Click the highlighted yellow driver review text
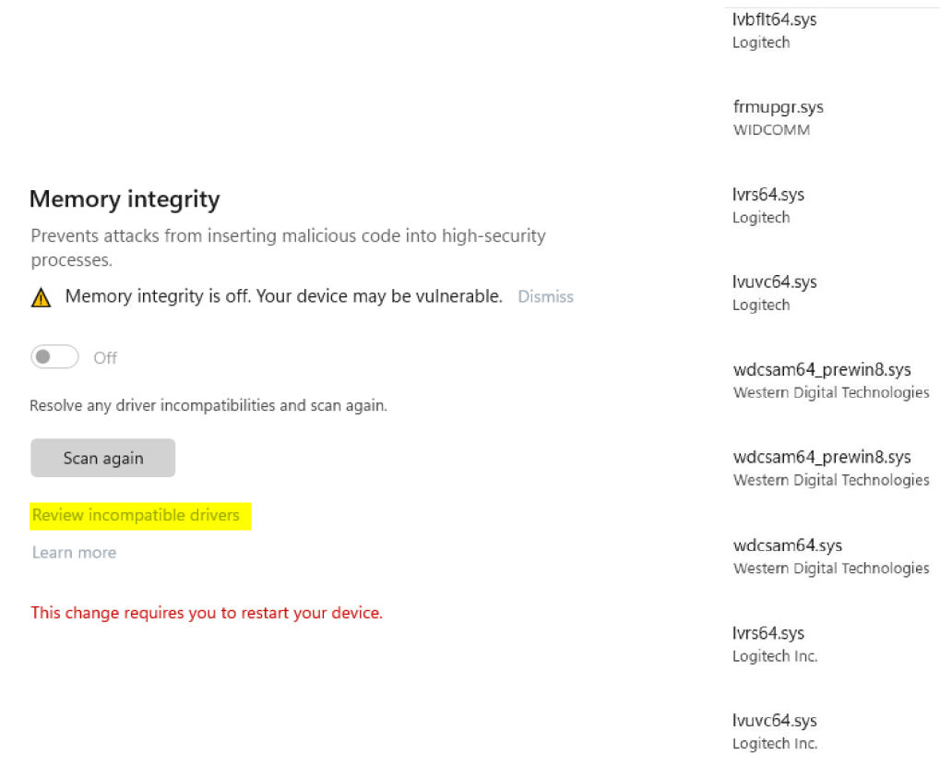Image resolution: width=940 pixels, height=779 pixels. tap(137, 515)
